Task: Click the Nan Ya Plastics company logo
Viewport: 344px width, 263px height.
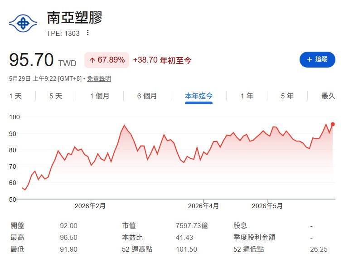Action: click(x=23, y=23)
